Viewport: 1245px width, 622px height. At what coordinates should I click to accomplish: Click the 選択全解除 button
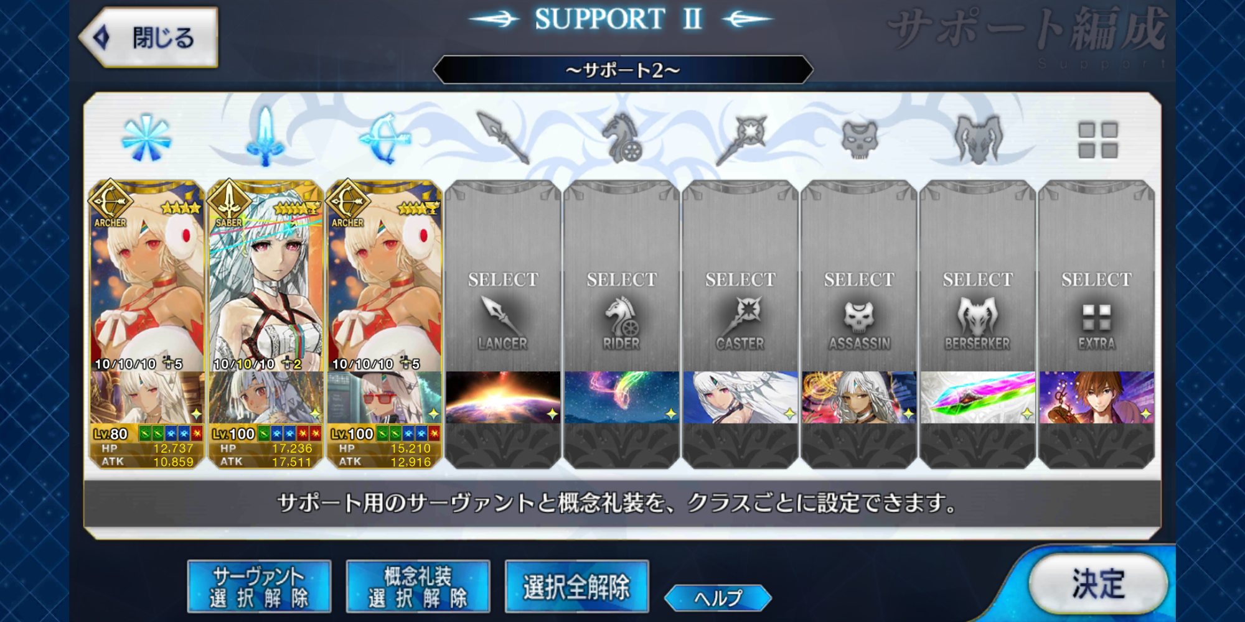[576, 586]
